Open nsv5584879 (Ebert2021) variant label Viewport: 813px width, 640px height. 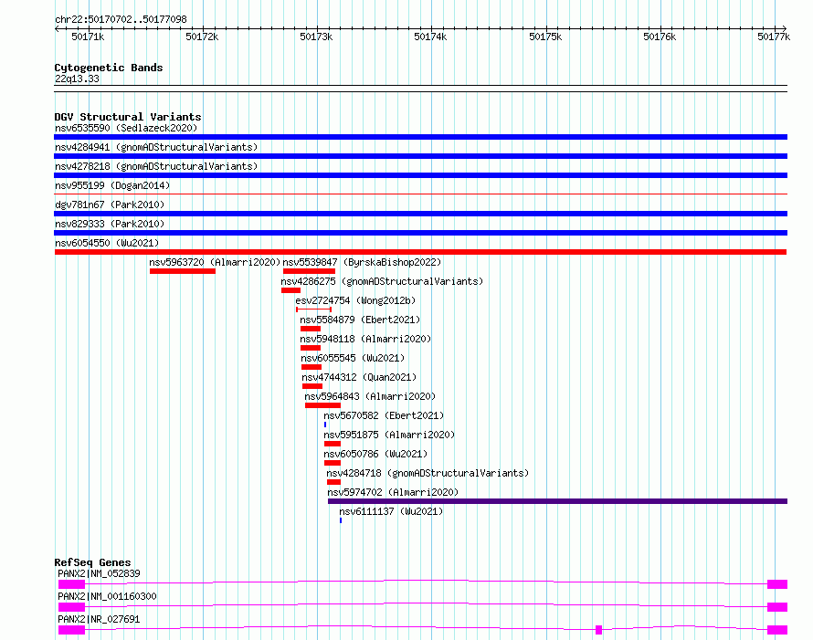point(360,320)
